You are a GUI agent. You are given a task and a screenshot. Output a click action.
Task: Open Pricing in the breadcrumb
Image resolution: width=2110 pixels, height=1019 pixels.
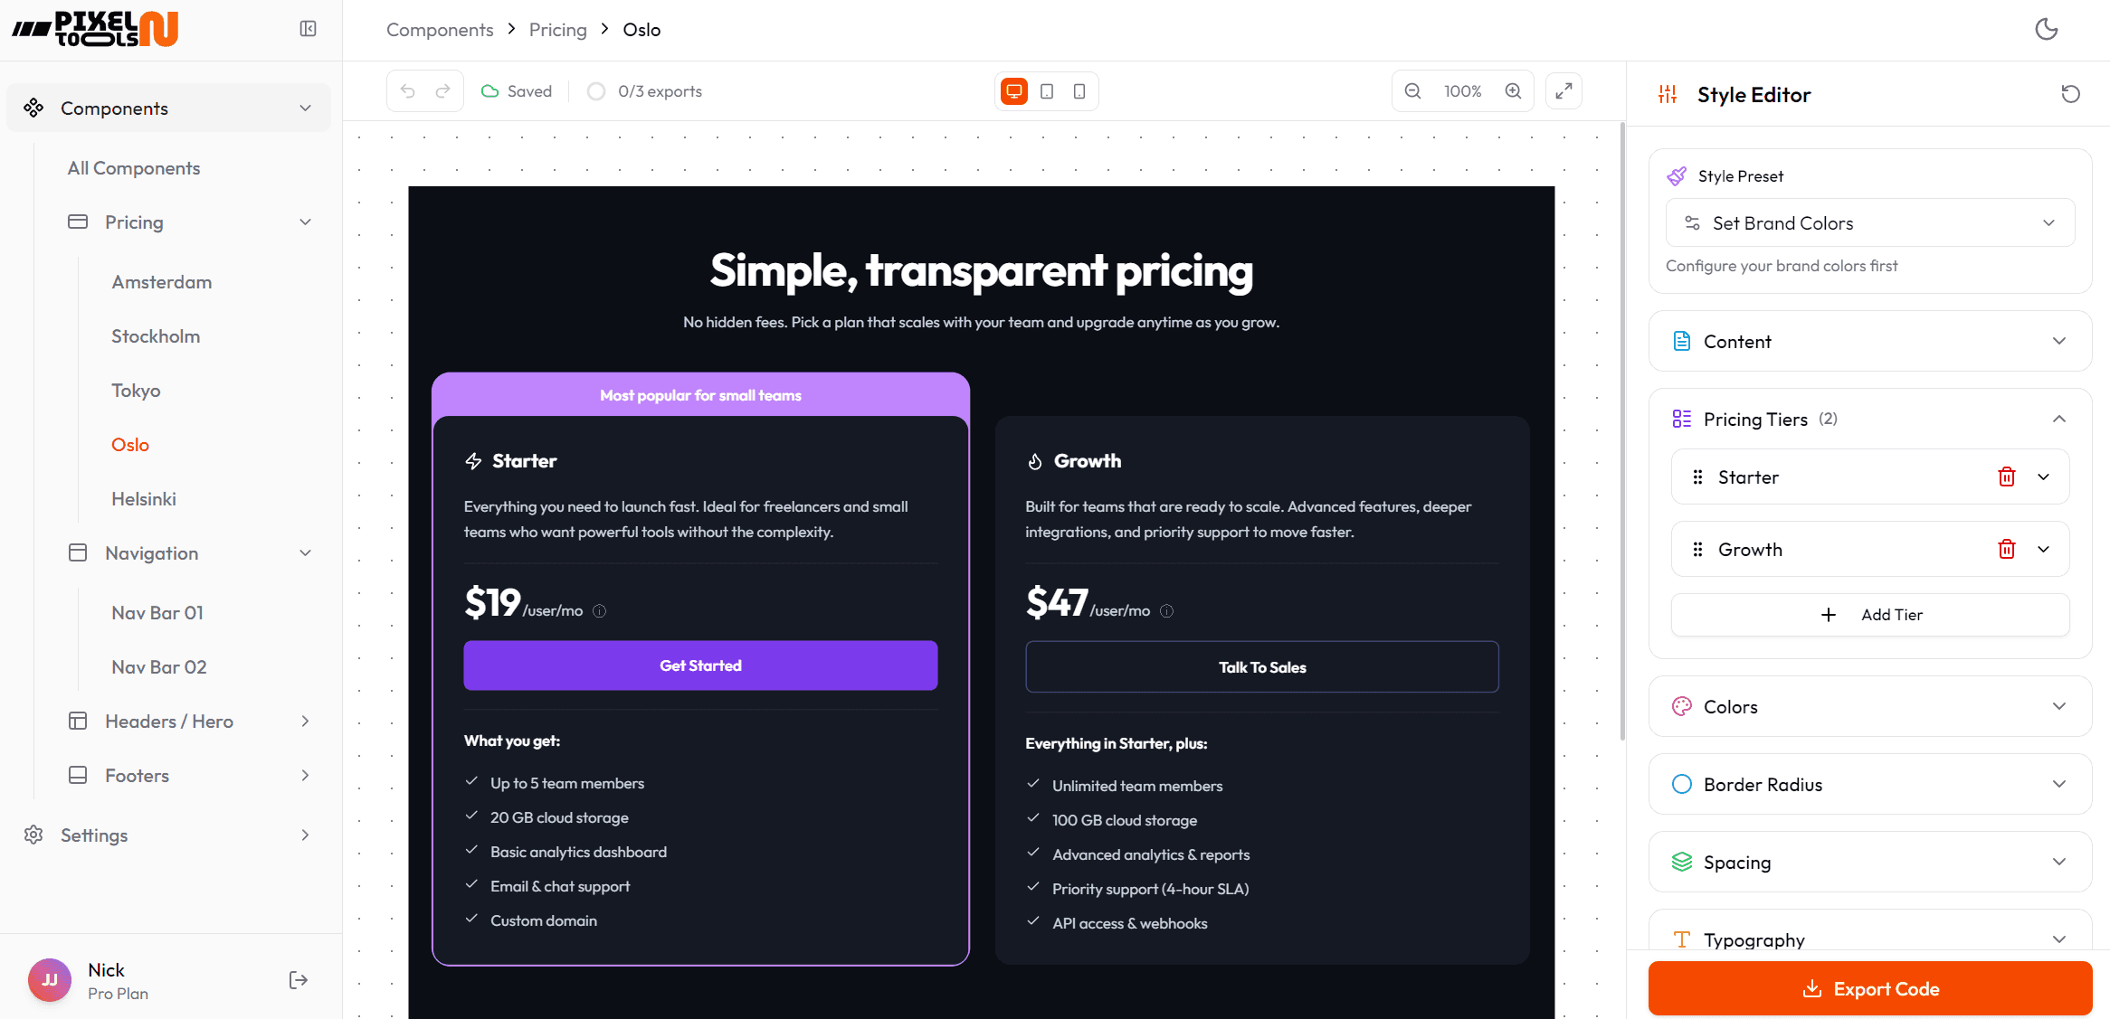tap(557, 29)
